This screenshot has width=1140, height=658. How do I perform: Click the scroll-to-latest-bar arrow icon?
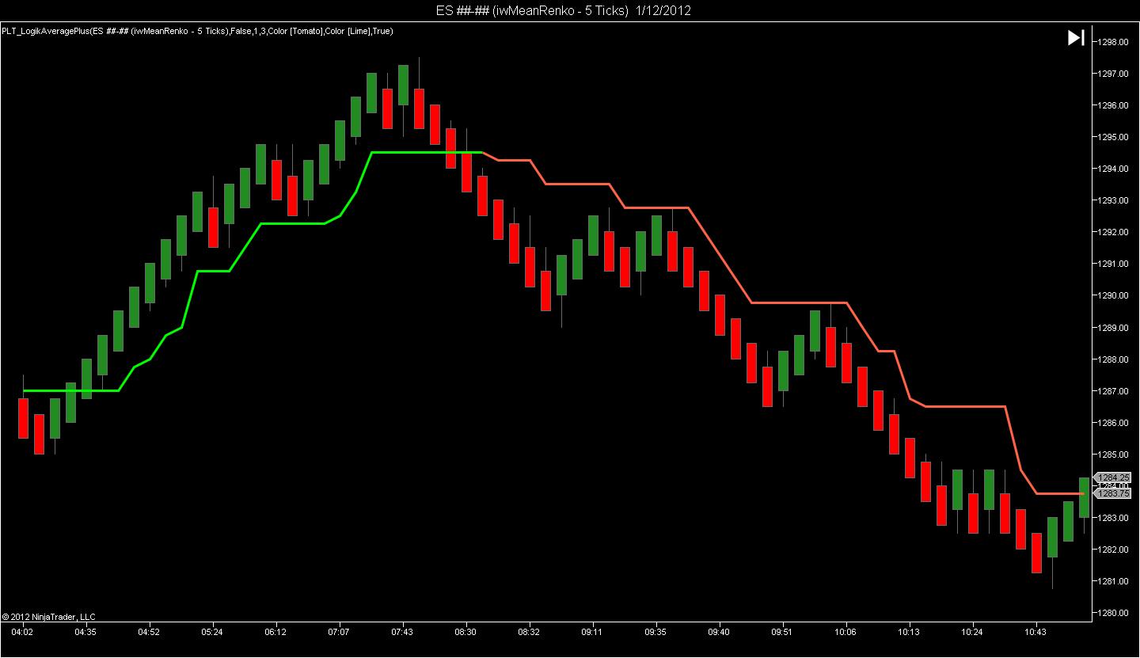point(1076,38)
